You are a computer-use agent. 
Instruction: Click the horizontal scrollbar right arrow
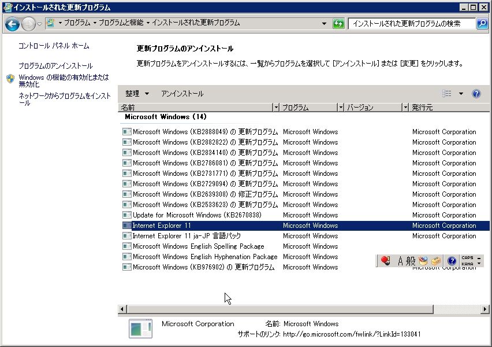click(485, 309)
